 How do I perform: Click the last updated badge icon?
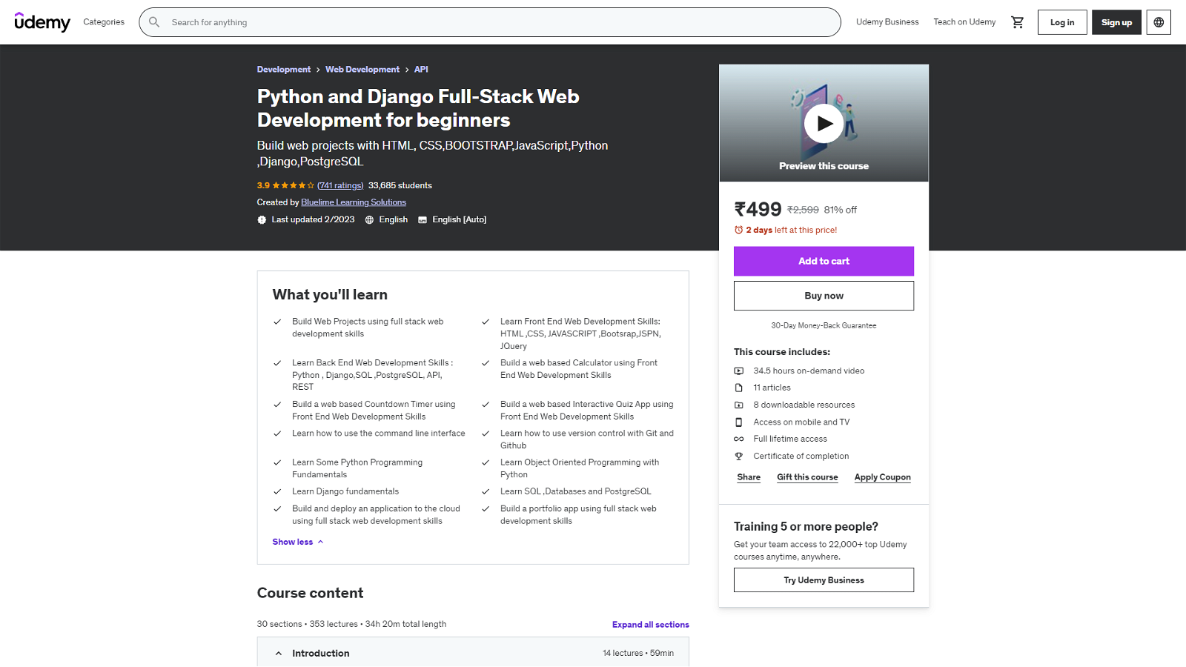tap(262, 220)
